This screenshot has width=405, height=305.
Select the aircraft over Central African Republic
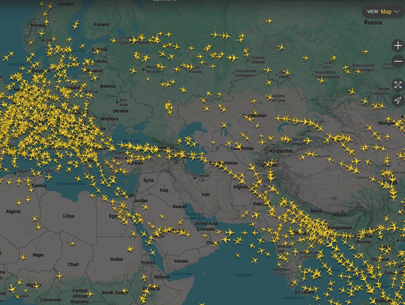point(89,294)
